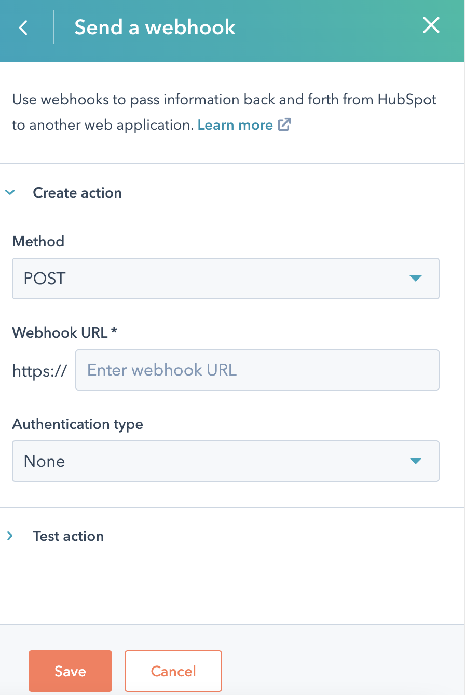Click the Create action section heading
Screen dimensions: 465x695
click(77, 193)
